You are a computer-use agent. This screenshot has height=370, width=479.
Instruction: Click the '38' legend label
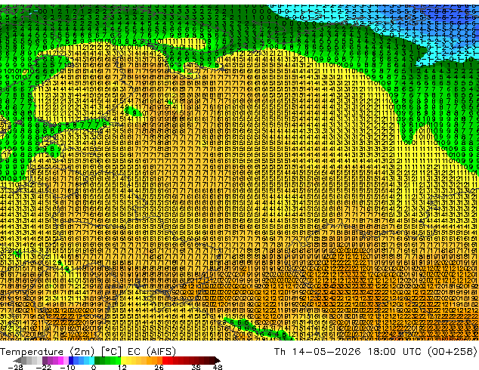point(196,367)
